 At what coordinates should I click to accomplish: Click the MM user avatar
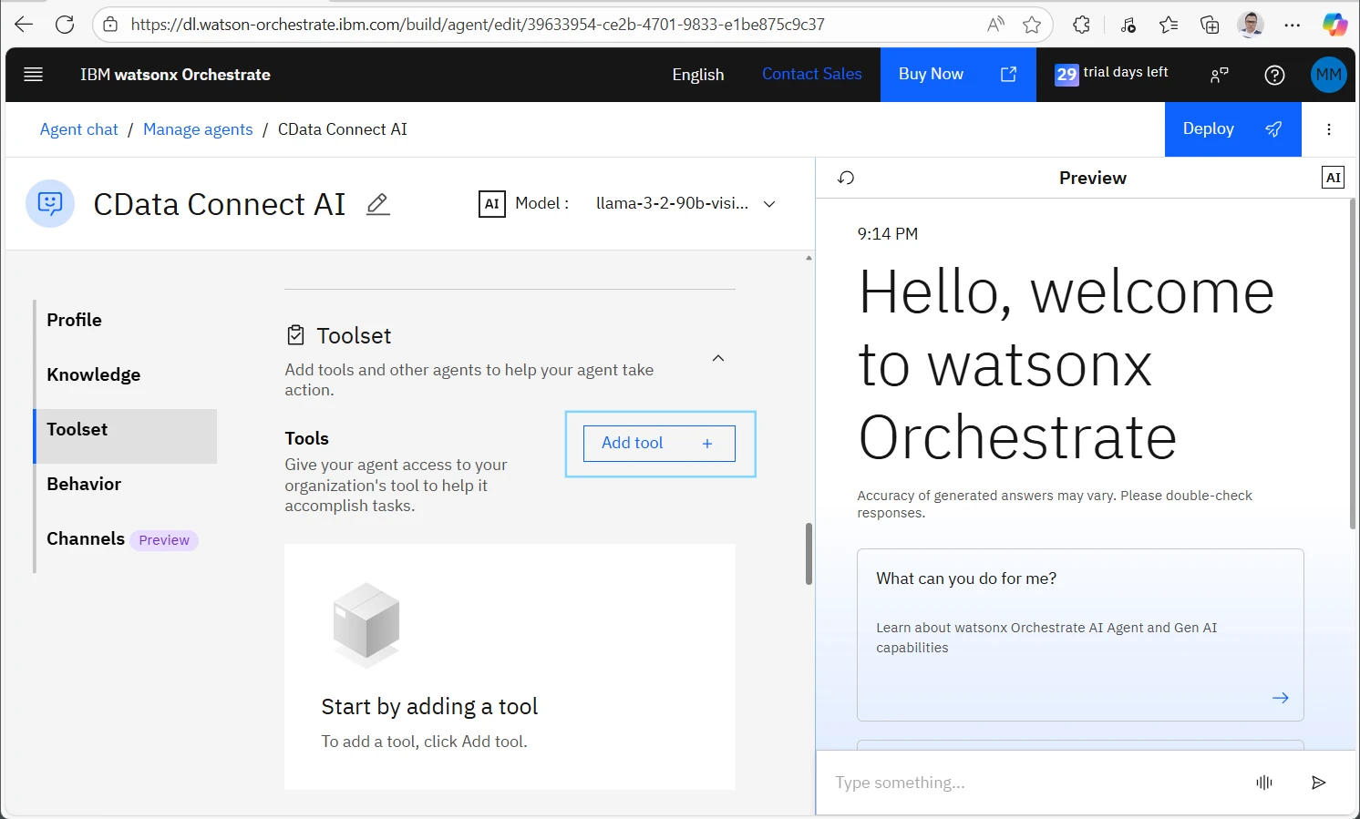[1328, 75]
